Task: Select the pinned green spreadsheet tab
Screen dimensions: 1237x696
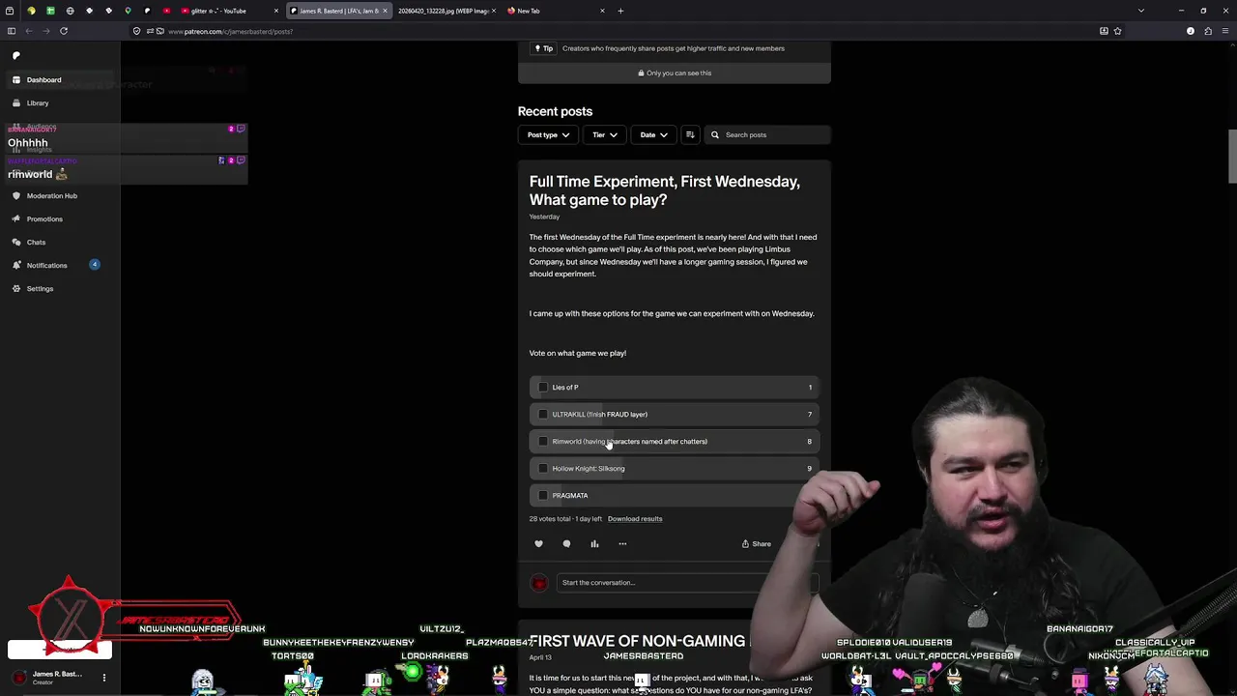Action: pos(50,11)
